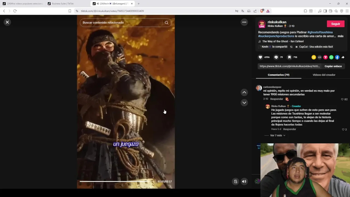Screen dimensions: 350x197
Task: Toggle the browser sidebar panel icon
Action: [325, 11]
